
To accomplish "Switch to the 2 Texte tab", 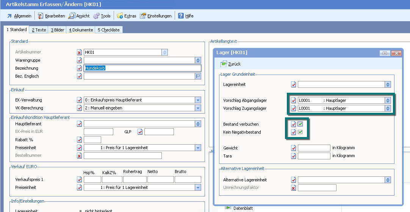I will click(x=39, y=30).
